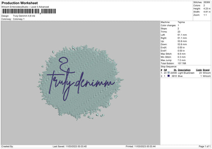Click the Total Bobbin value 157.78ft
Viewport: 212px width, 149px height.
click(182, 63)
